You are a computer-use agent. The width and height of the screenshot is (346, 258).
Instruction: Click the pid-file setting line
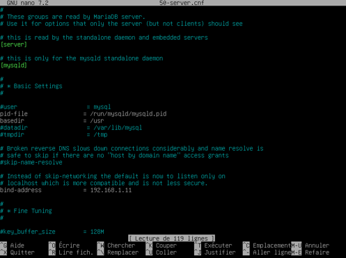coord(83,114)
